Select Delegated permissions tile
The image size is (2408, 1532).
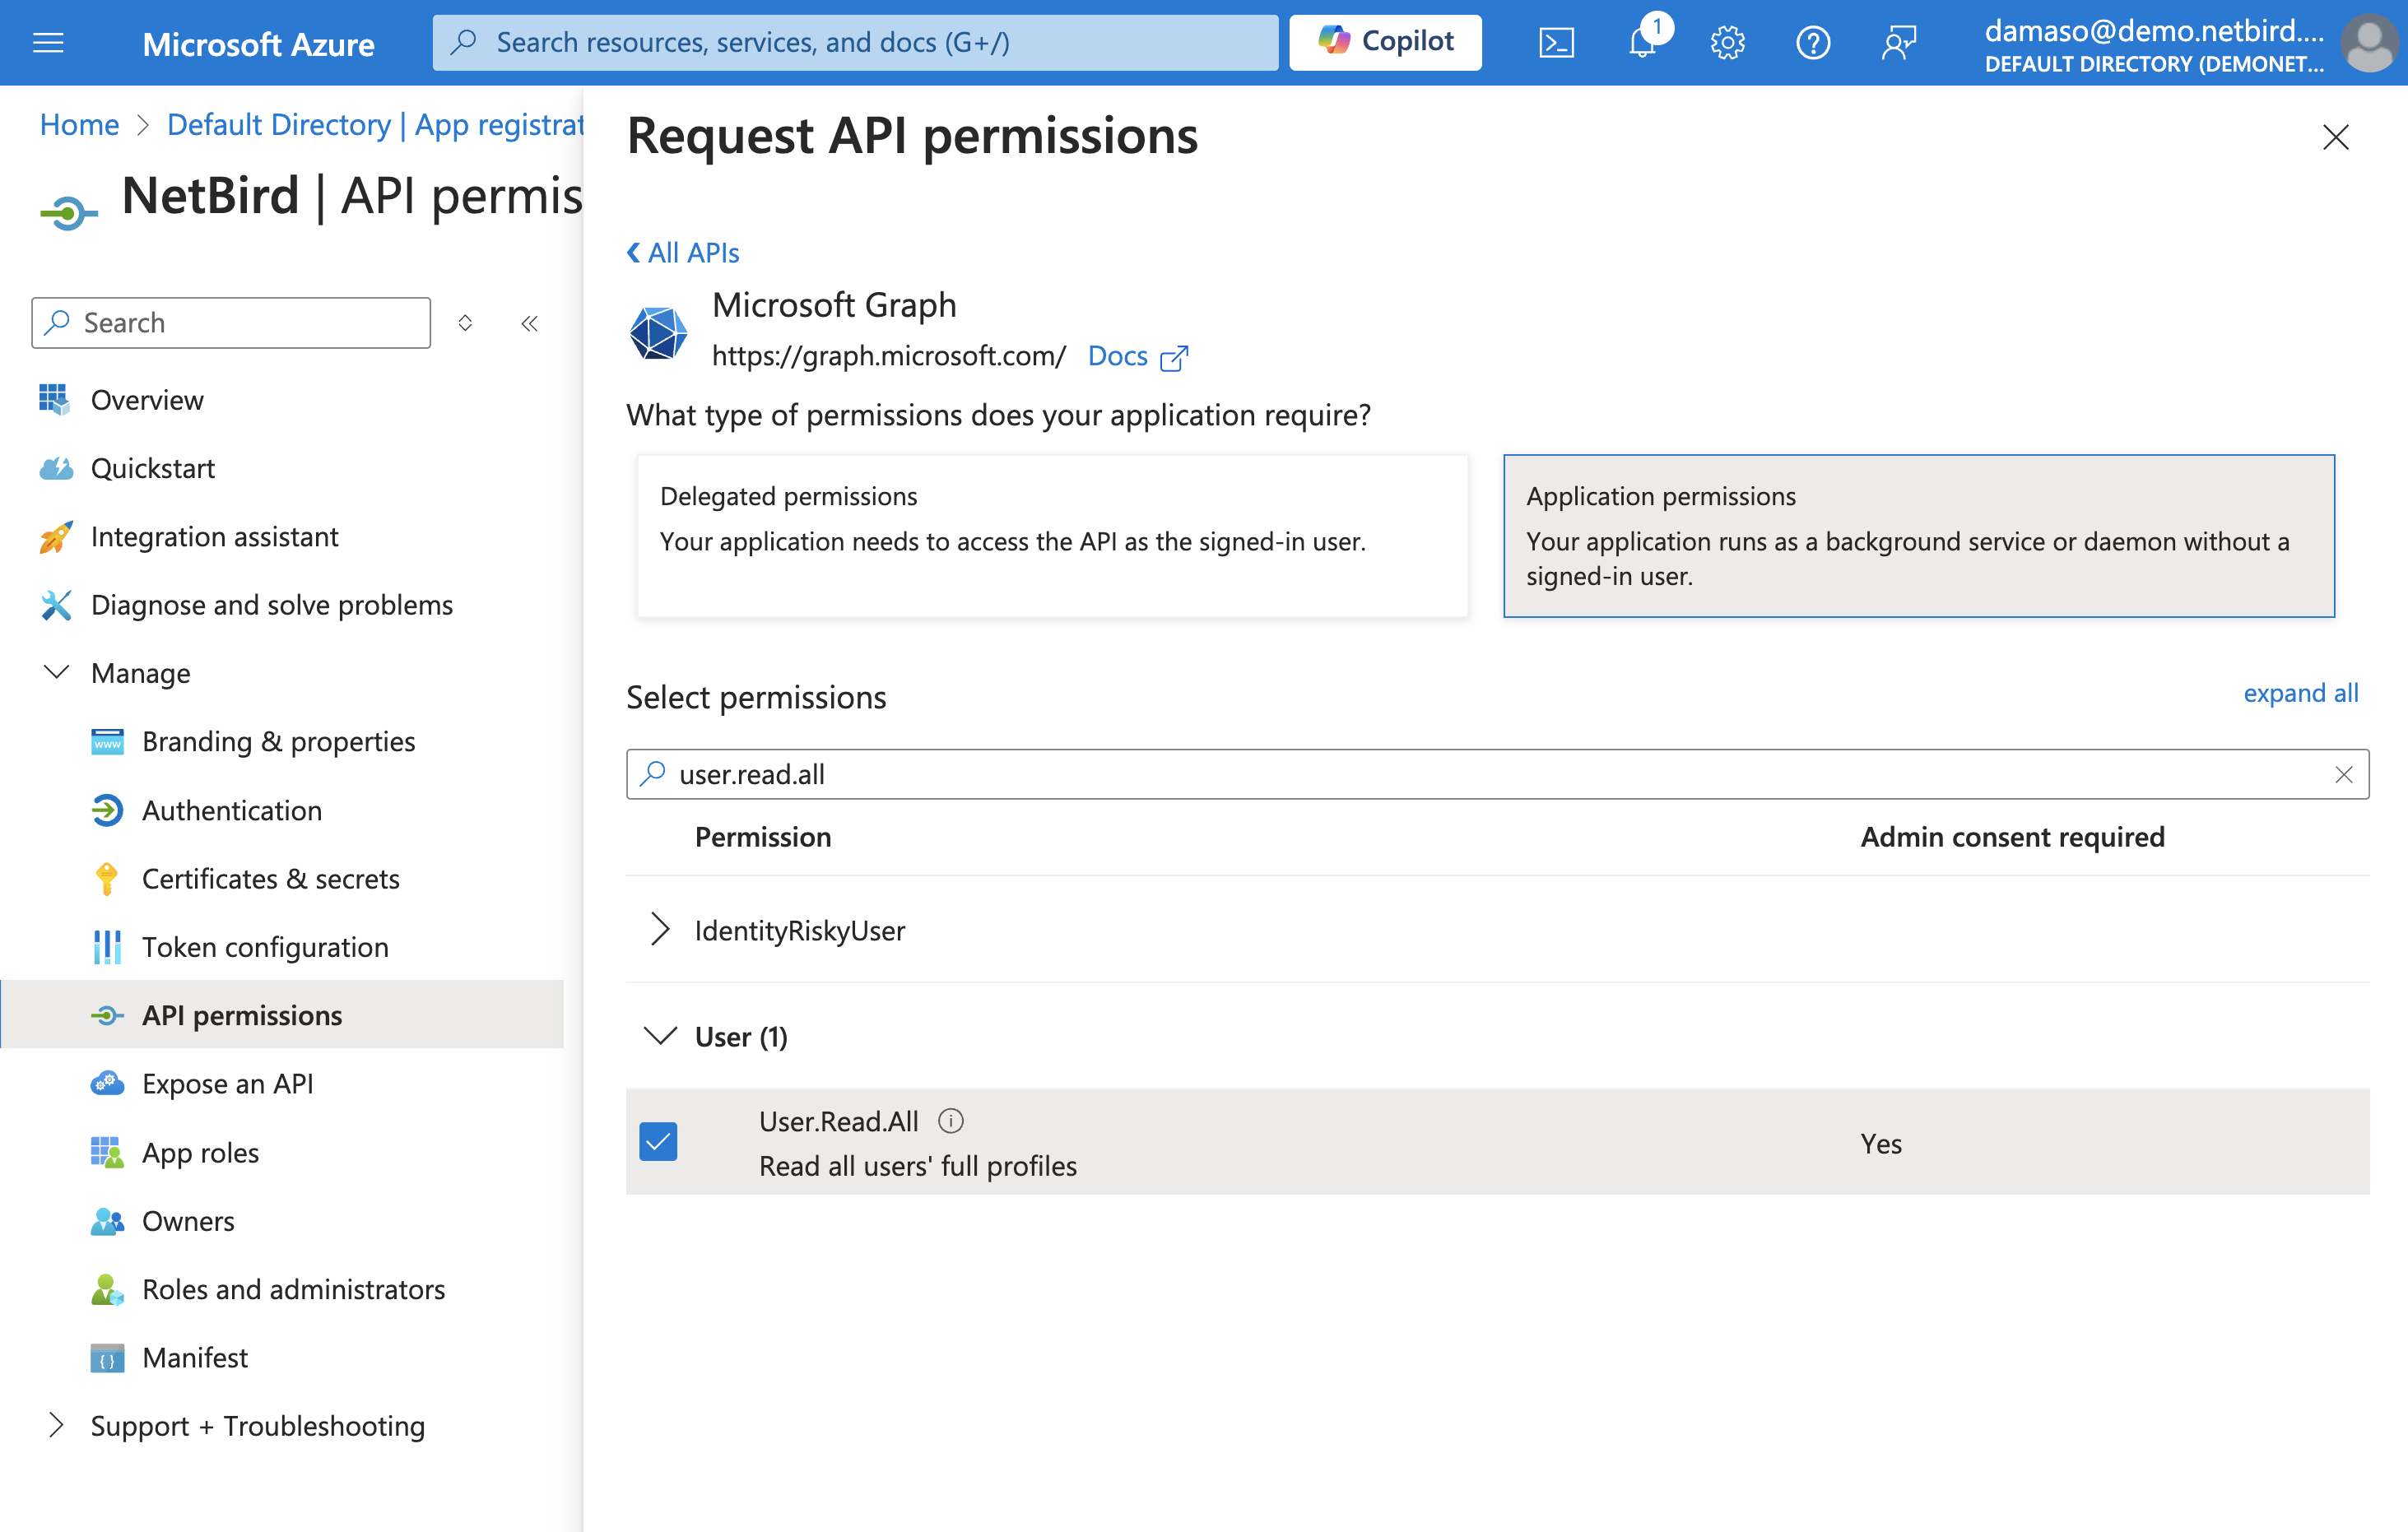[1051, 537]
